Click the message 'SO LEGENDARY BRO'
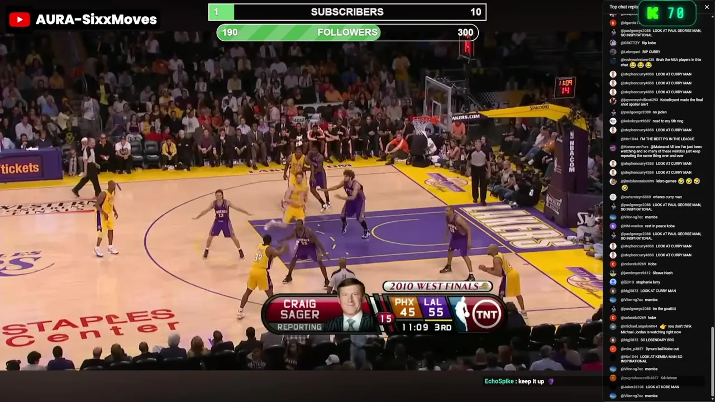715x402 pixels. [657, 340]
